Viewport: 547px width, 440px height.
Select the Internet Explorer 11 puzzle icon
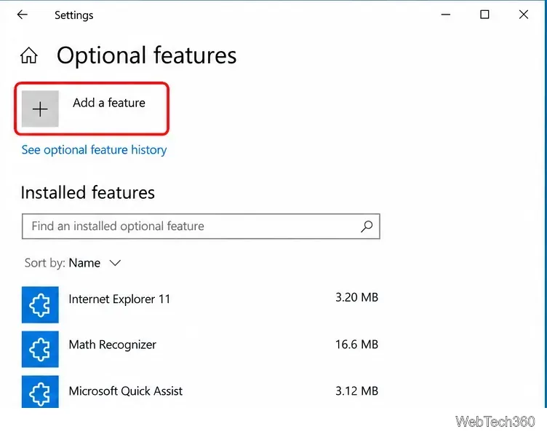pyautogui.click(x=40, y=305)
